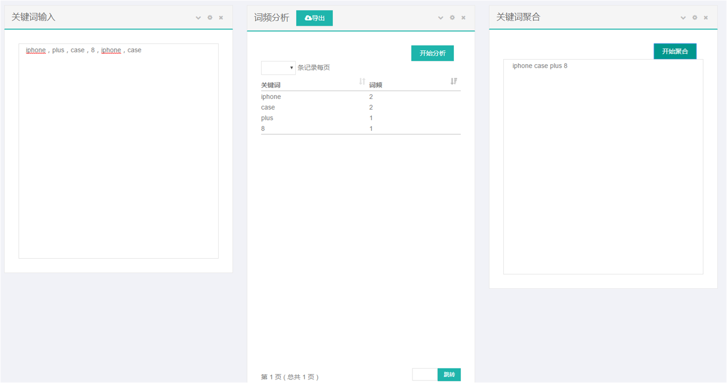The height and width of the screenshot is (383, 727).
Task: Open the records-per-page dropdown
Action: [278, 68]
